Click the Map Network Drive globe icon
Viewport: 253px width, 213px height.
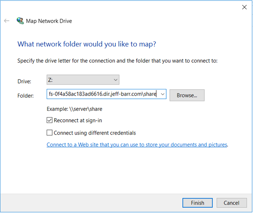pyautogui.click(x=20, y=21)
